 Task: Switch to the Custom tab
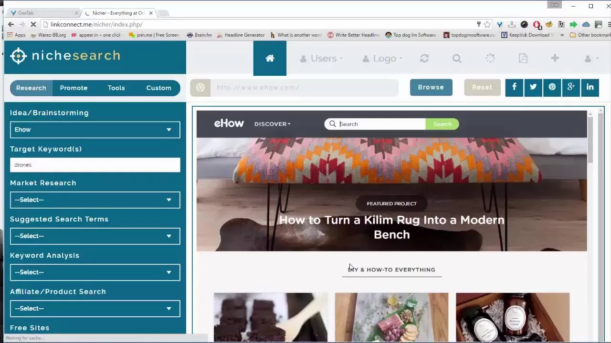pyautogui.click(x=158, y=88)
